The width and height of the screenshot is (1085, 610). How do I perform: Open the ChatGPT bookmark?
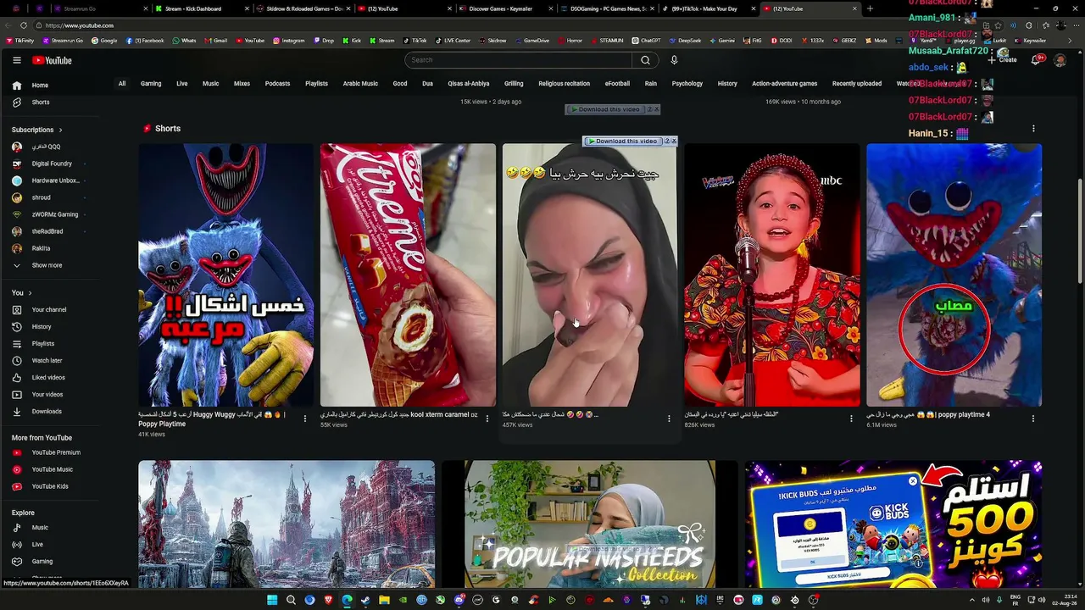click(647, 41)
